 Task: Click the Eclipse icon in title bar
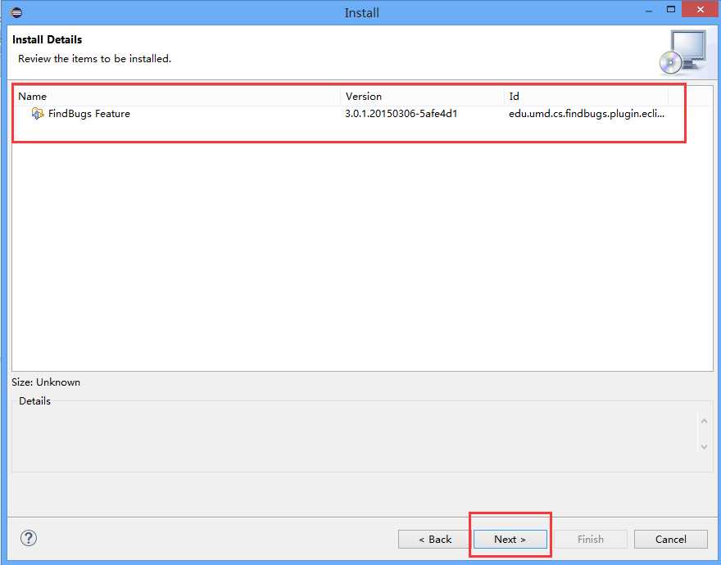(16, 12)
